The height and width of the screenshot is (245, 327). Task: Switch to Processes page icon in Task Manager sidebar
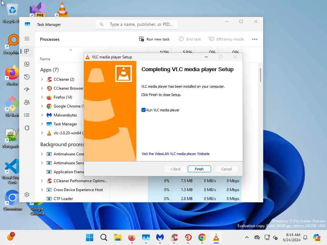point(27,51)
